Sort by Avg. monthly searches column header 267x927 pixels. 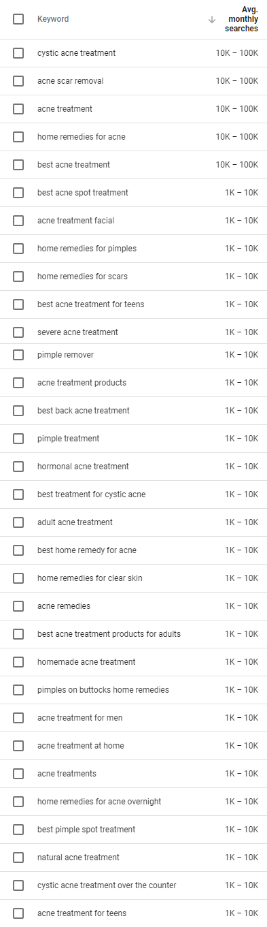(x=243, y=19)
